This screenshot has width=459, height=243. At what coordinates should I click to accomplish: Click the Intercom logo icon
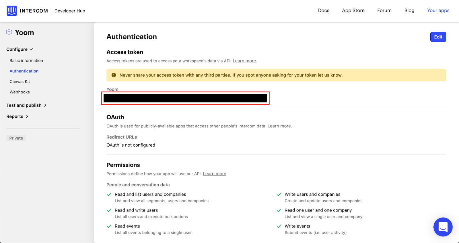[12, 11]
